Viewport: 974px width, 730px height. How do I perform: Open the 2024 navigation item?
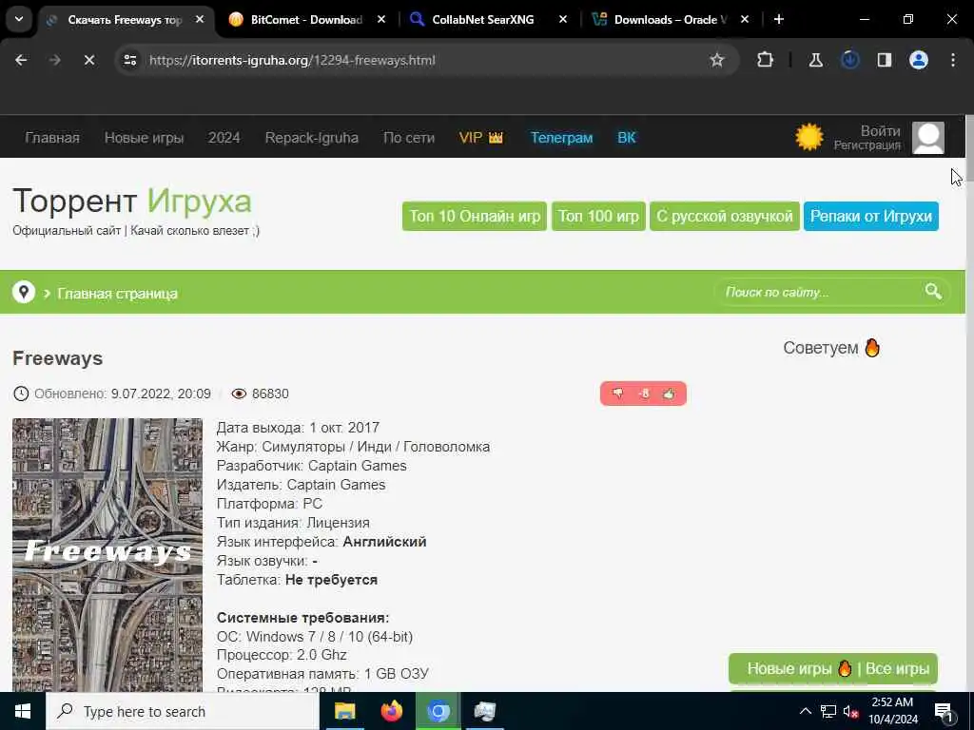coord(224,138)
